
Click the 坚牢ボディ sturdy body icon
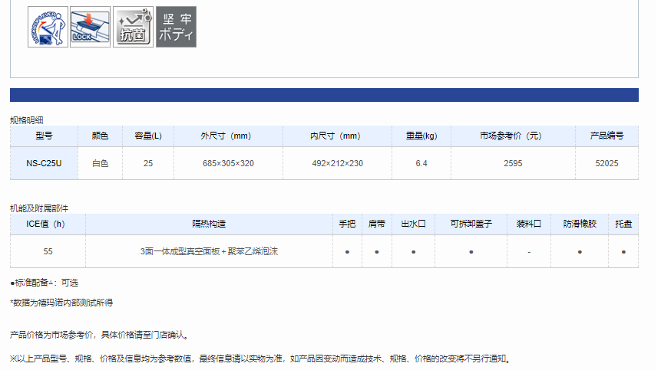177,27
